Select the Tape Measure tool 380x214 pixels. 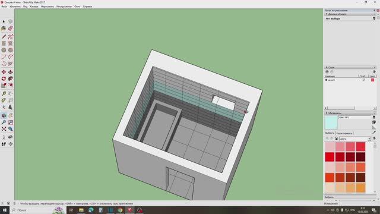(x=4, y=94)
